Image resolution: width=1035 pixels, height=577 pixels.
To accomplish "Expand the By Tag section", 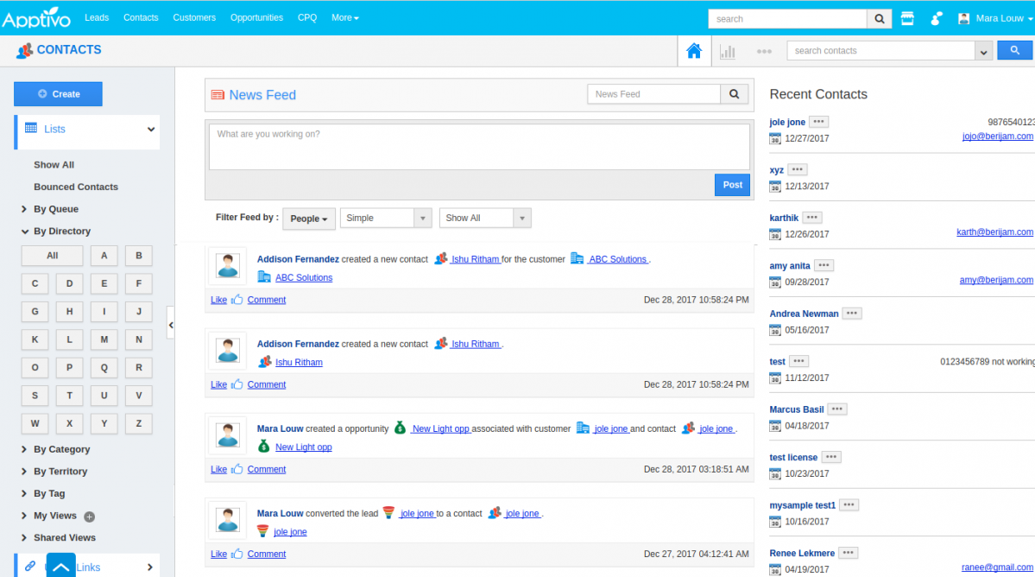I will [x=24, y=494].
